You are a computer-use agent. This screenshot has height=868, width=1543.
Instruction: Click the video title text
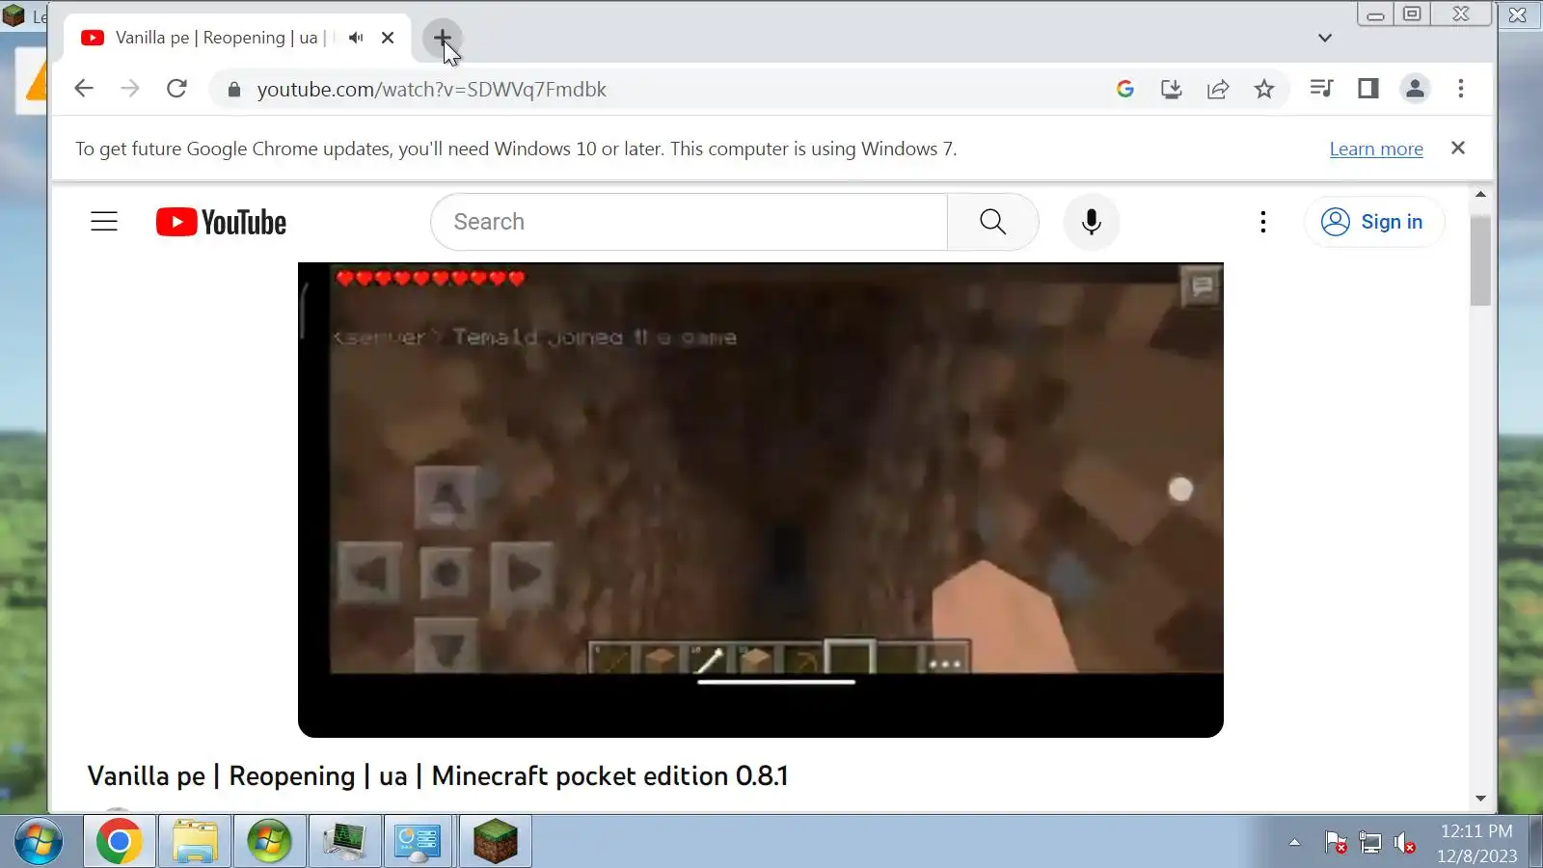point(438,775)
